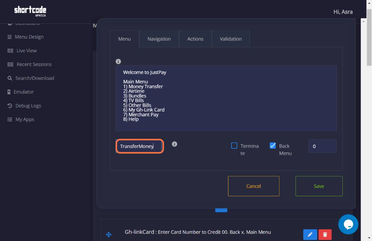The image size is (372, 241).
Task: Delete the Gh-linkCard menu with trash icon
Action: [325, 234]
